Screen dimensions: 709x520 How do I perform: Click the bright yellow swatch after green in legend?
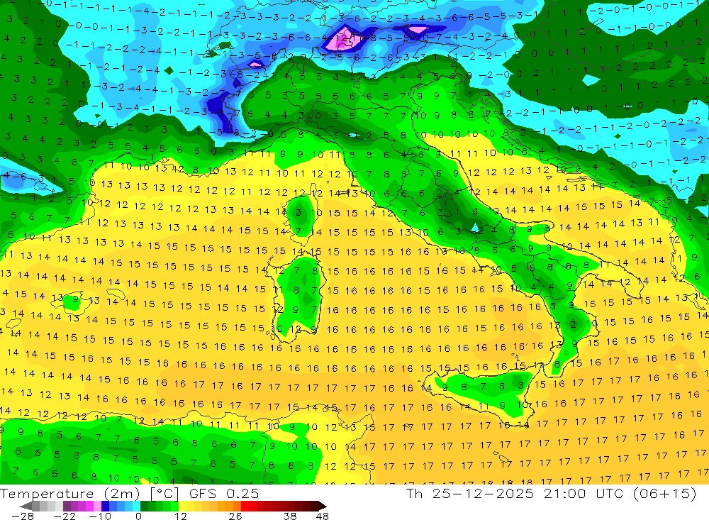(x=183, y=506)
